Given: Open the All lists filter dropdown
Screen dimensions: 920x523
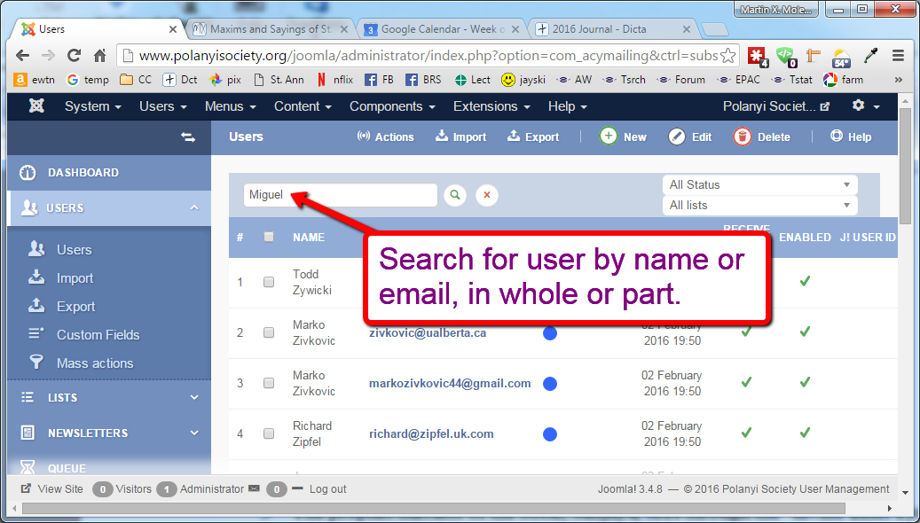Looking at the screenshot, I should 759,205.
